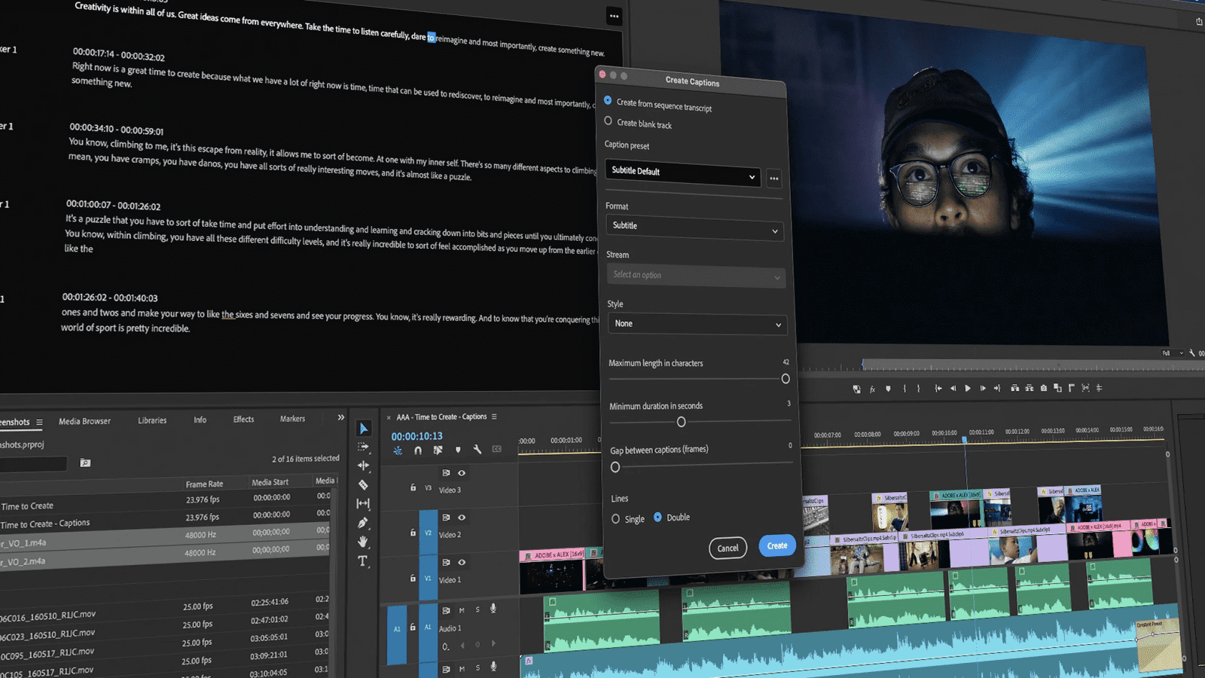This screenshot has height=678, width=1205.
Task: Go to Out point in Program Monitor
Action: pos(997,388)
